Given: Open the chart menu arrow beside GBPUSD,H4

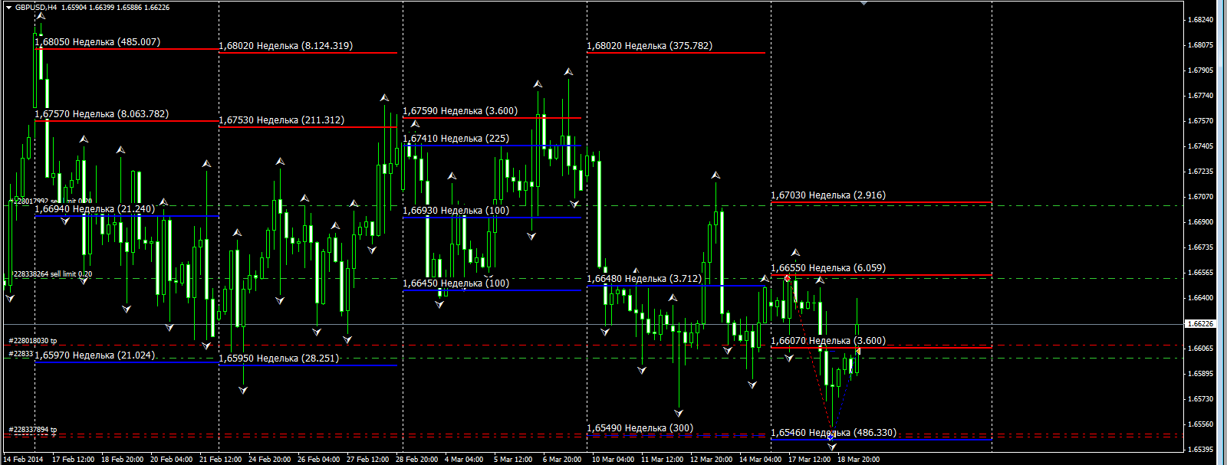Looking at the screenshot, I should pos(8,8).
